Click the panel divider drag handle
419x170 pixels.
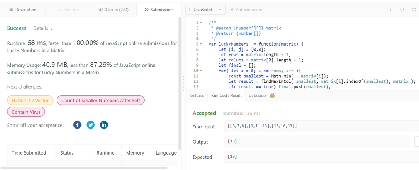point(184,84)
